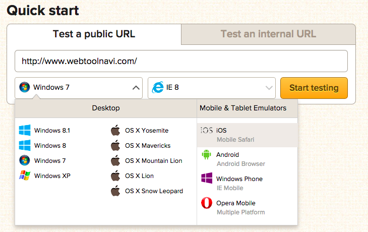Click the URL input field
This screenshot has height=232, width=368.
[x=181, y=61]
